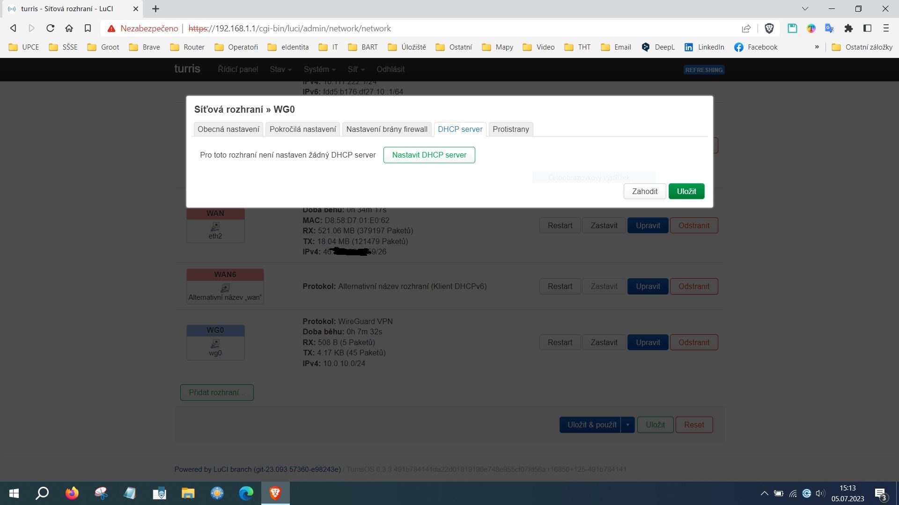Click the home page icon

(x=69, y=29)
